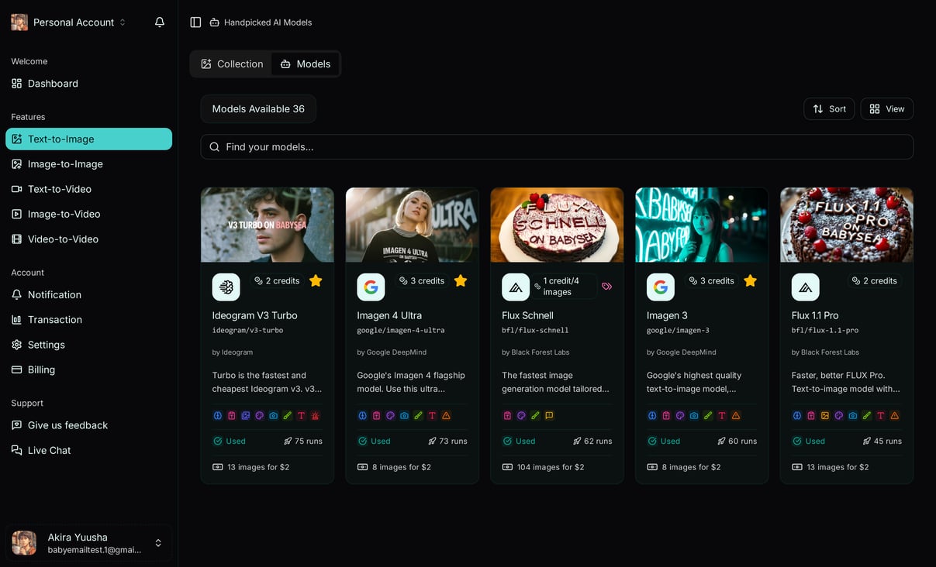The width and height of the screenshot is (936, 567).
Task: Expand the Personal Account switcher
Action: pyautogui.click(x=69, y=22)
